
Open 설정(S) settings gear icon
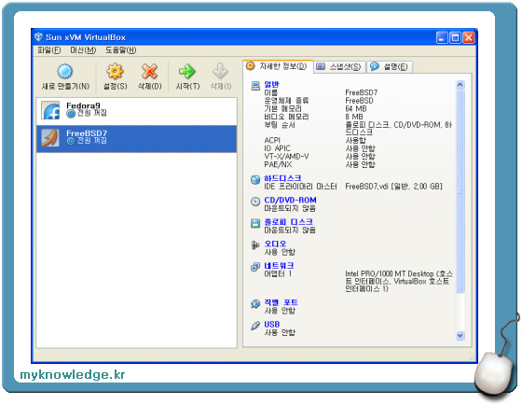pos(115,71)
